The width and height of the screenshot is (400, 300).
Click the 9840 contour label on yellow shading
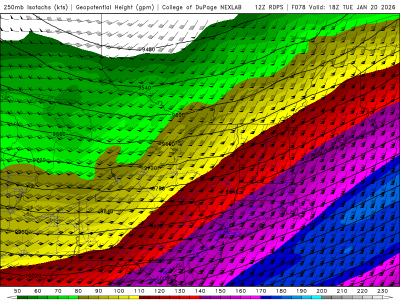coord(106,211)
